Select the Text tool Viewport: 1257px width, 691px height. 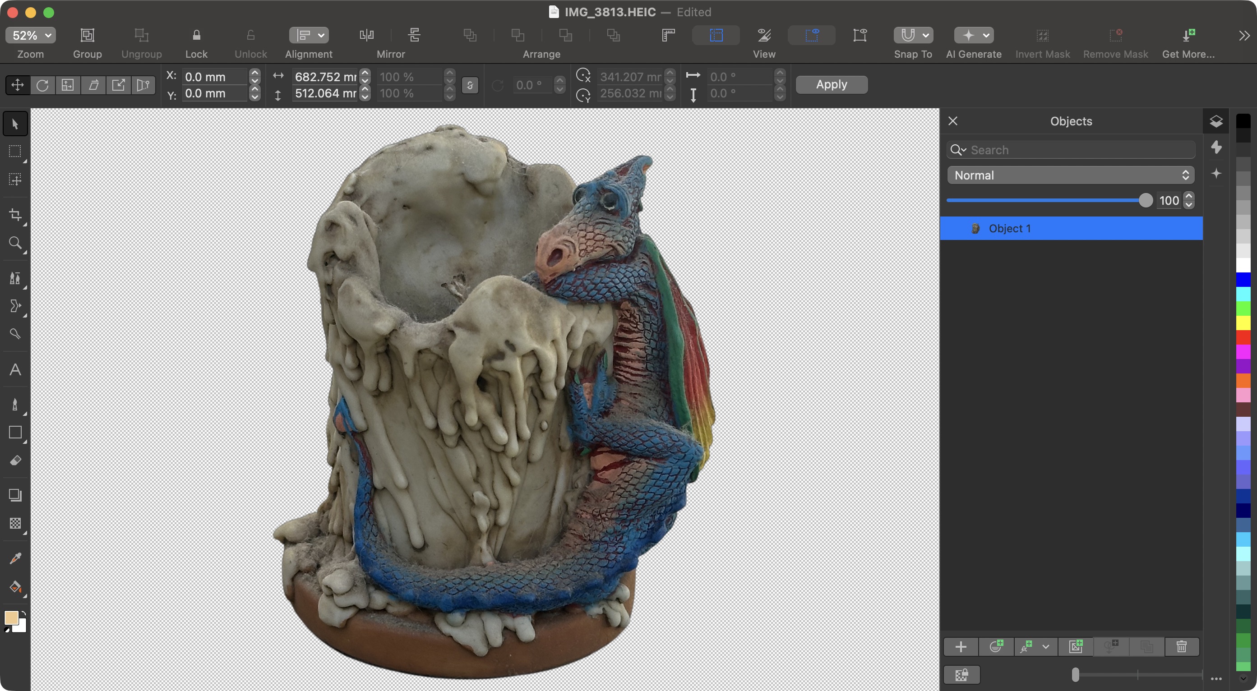point(15,370)
